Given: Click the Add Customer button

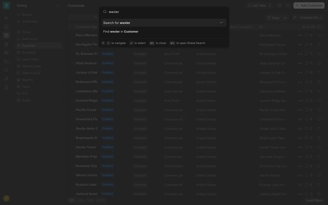Looking at the screenshot, I should pyautogui.click(x=309, y=5).
